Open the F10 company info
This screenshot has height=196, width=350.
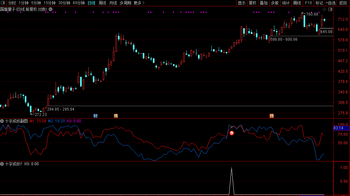click(x=308, y=3)
